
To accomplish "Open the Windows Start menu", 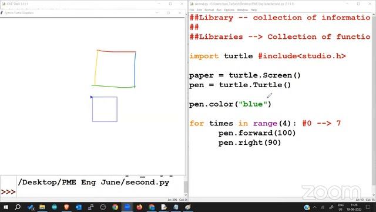I will coord(5,207).
